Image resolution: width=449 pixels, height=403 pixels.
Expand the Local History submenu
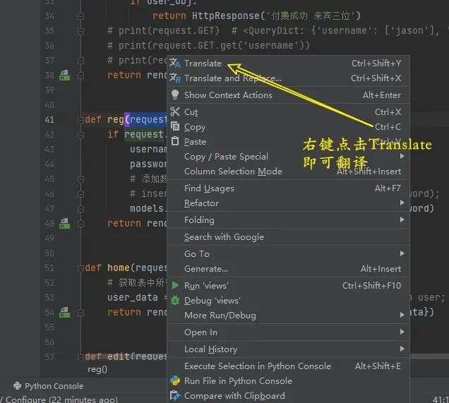click(x=210, y=349)
